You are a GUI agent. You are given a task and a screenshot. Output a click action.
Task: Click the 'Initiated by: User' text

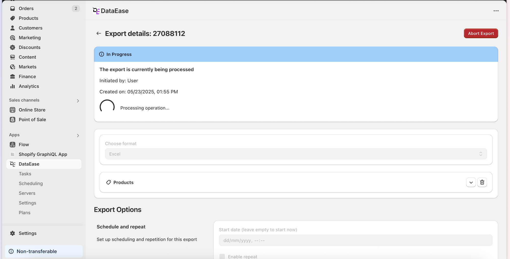(119, 81)
